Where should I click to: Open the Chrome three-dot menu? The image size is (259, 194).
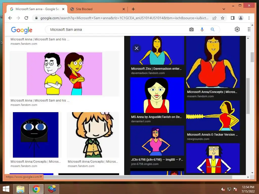249,18
